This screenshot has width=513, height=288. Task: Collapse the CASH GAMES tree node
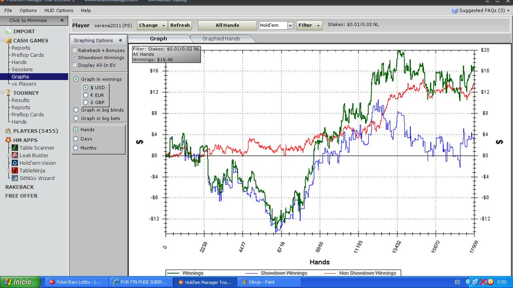point(2,40)
